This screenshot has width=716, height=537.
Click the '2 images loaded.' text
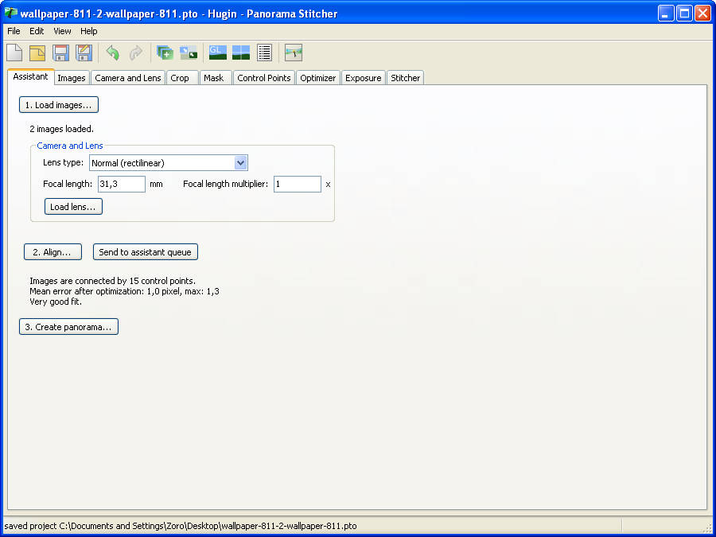[x=61, y=129]
